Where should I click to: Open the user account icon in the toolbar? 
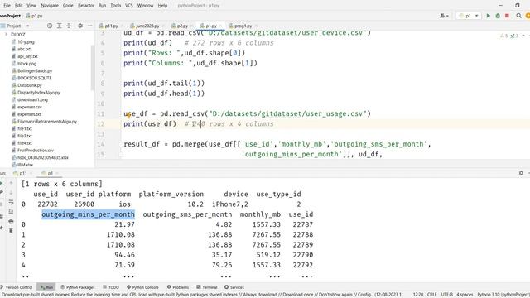tap(444, 16)
